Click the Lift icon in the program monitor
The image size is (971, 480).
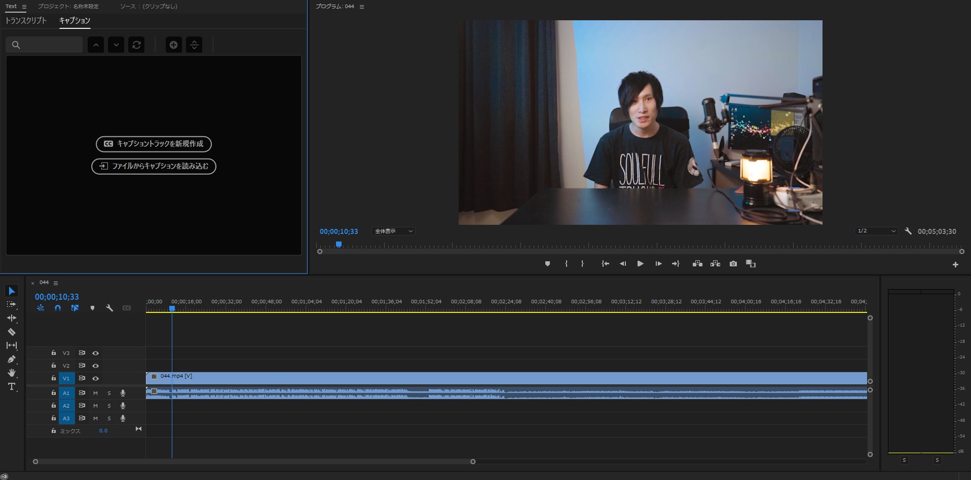point(698,264)
